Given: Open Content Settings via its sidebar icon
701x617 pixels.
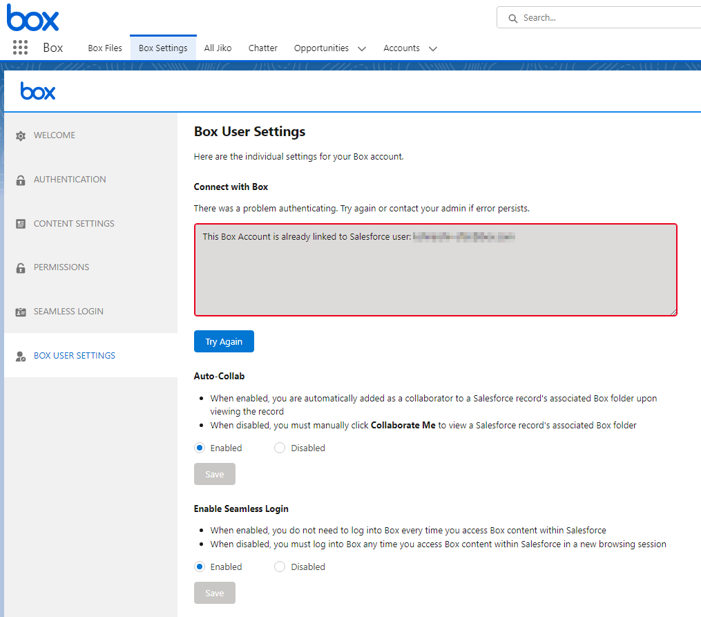Looking at the screenshot, I should click(20, 223).
